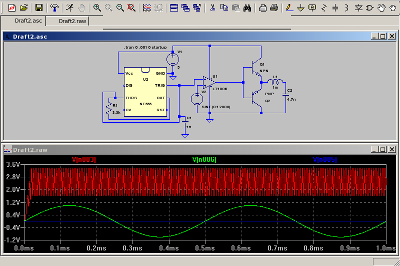The image size is (400, 266).
Task: Halt simulation with the hand stop icon
Action: pyautogui.click(x=81, y=8)
